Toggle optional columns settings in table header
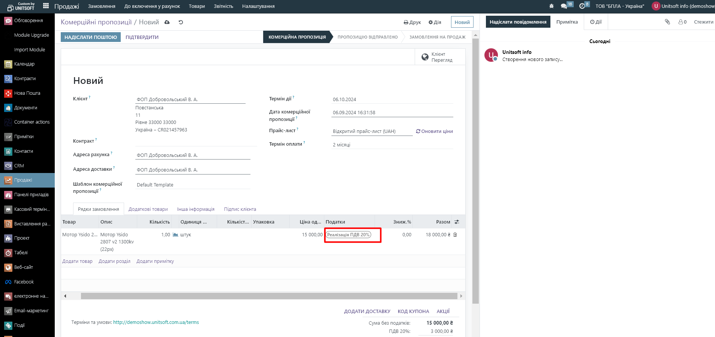The width and height of the screenshot is (715, 337). click(457, 222)
